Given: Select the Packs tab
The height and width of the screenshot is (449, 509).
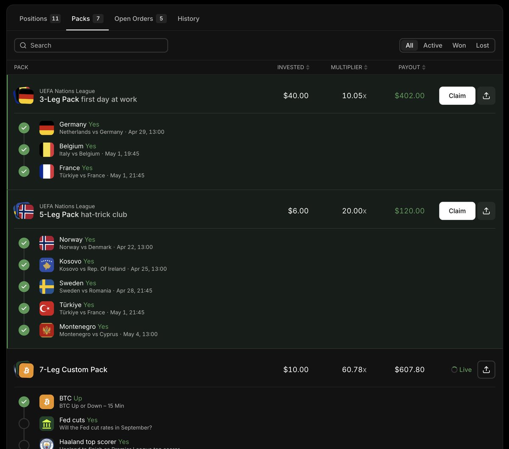Looking at the screenshot, I should [87, 19].
